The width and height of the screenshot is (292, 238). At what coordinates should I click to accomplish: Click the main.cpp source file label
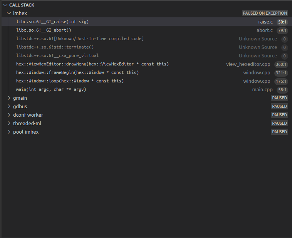(262, 90)
